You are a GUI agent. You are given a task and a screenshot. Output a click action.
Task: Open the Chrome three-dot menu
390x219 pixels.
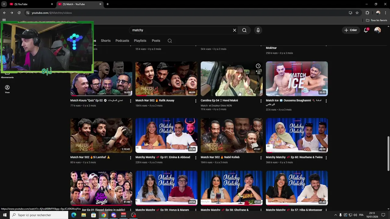click(x=385, y=13)
